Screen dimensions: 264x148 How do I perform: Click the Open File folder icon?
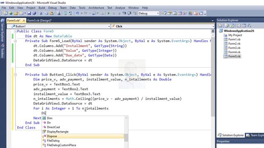click(16, 13)
